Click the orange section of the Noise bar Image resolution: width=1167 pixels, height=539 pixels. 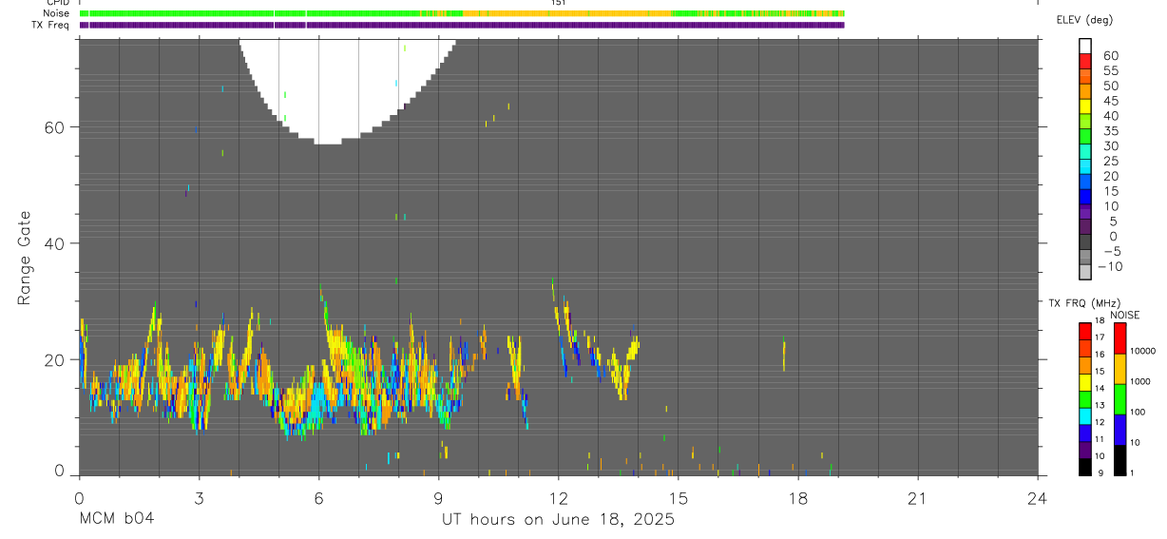566,13
